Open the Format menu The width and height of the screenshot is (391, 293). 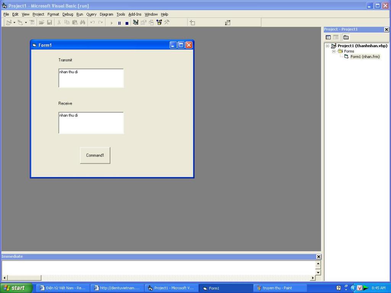[x=53, y=14]
